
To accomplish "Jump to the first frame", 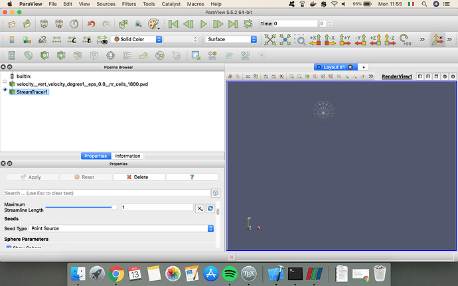I will pyautogui.click(x=173, y=24).
